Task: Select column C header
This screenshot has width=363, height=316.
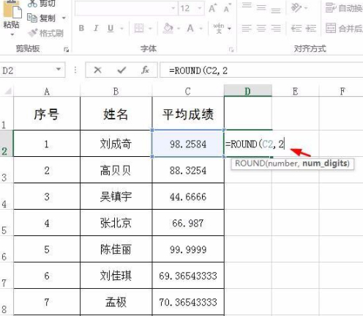Action: coord(188,92)
